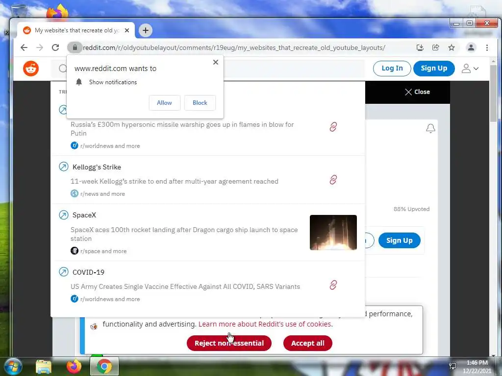Open Windows Explorer from the taskbar
This screenshot has width=502, height=376.
44,367
